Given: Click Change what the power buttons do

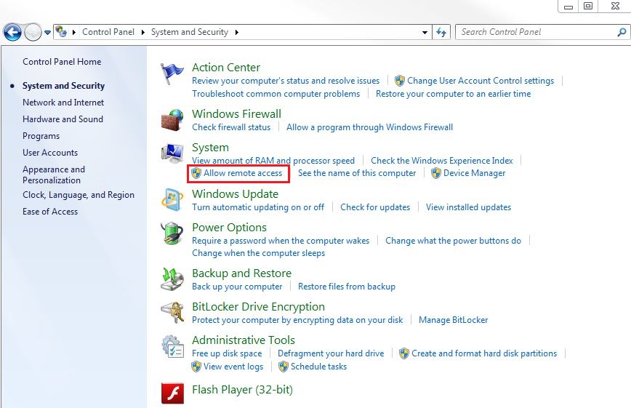Looking at the screenshot, I should coord(453,241).
